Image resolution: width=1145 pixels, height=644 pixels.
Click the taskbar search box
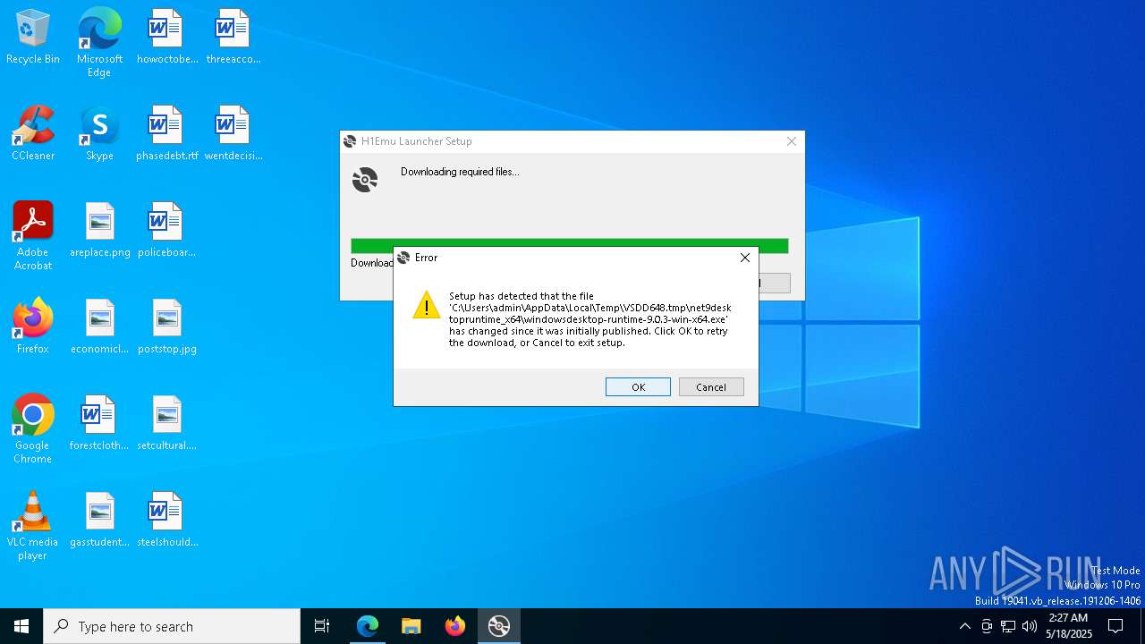point(172,626)
